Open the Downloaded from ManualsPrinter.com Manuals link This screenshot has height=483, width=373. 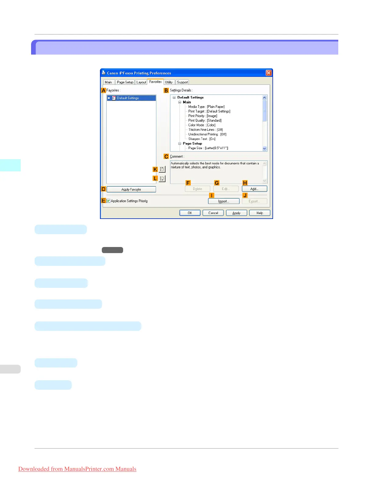(77, 469)
